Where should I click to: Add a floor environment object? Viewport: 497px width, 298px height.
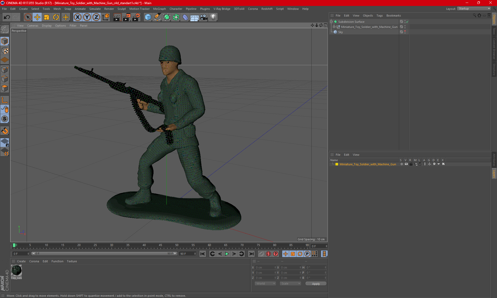pos(195,17)
